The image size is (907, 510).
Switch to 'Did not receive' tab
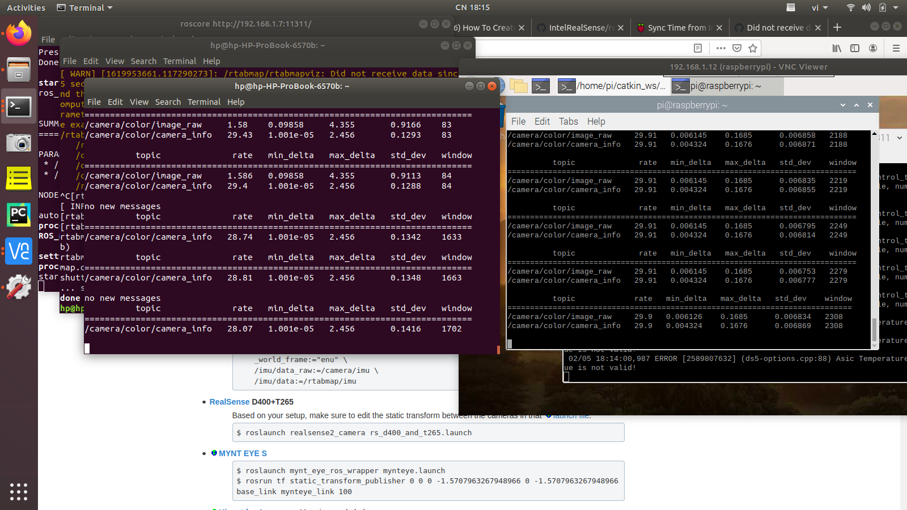click(778, 27)
